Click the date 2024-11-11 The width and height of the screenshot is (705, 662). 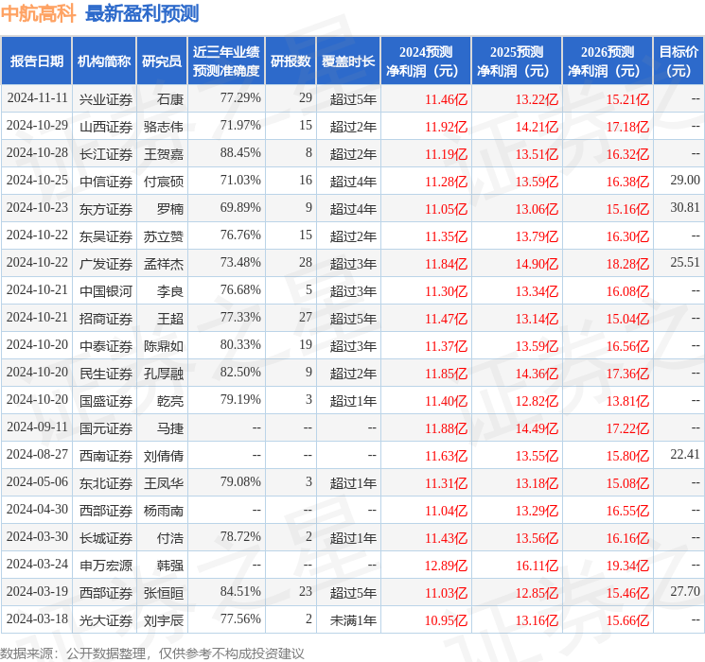pos(37,98)
